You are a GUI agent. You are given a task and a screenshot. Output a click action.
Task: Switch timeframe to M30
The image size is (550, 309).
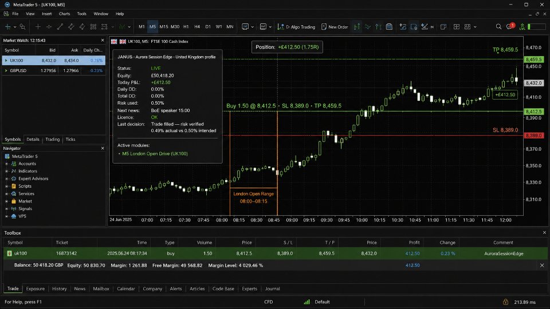[175, 27]
